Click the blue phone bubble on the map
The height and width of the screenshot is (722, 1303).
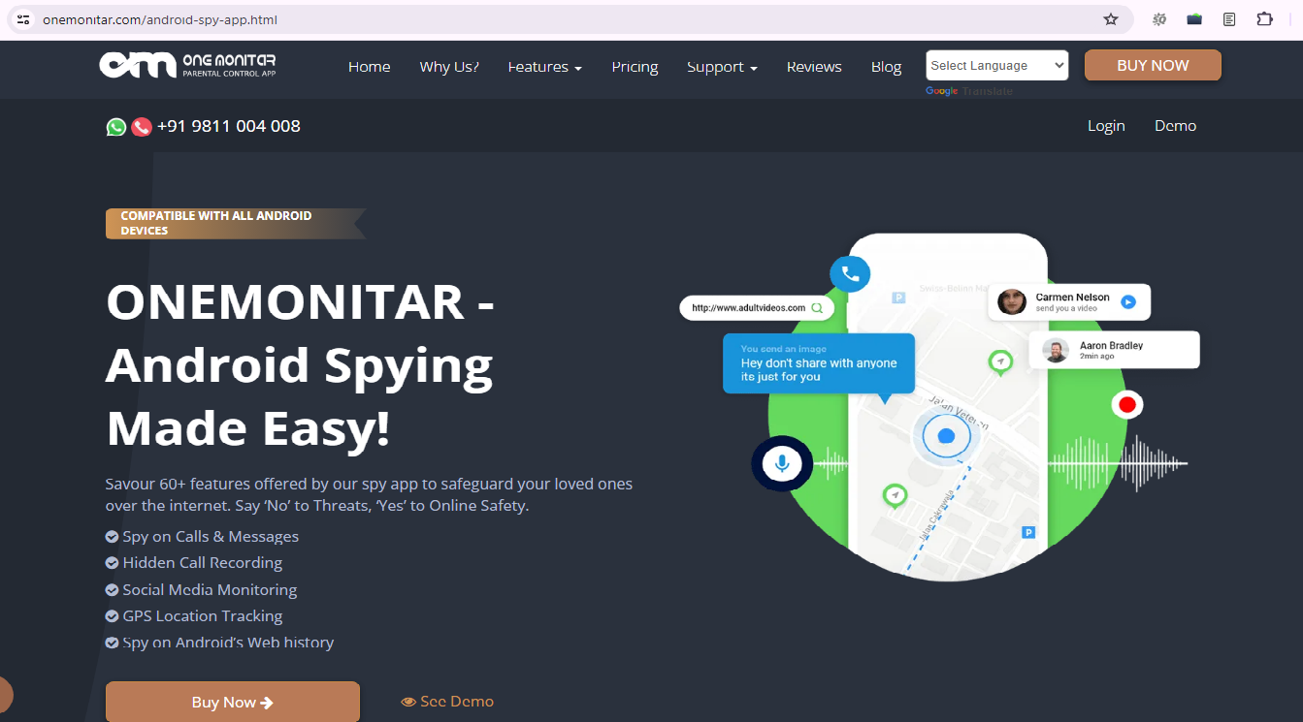[850, 273]
